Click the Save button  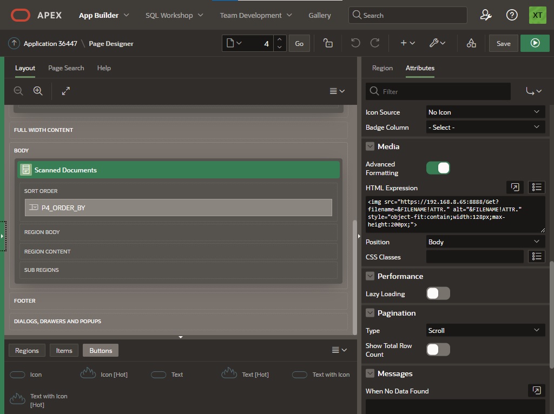503,43
